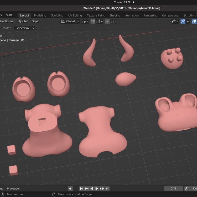Viewport: 197px width, 197px height.
Task: Switch to the Texture Paint workspace tab
Action: pos(96,15)
